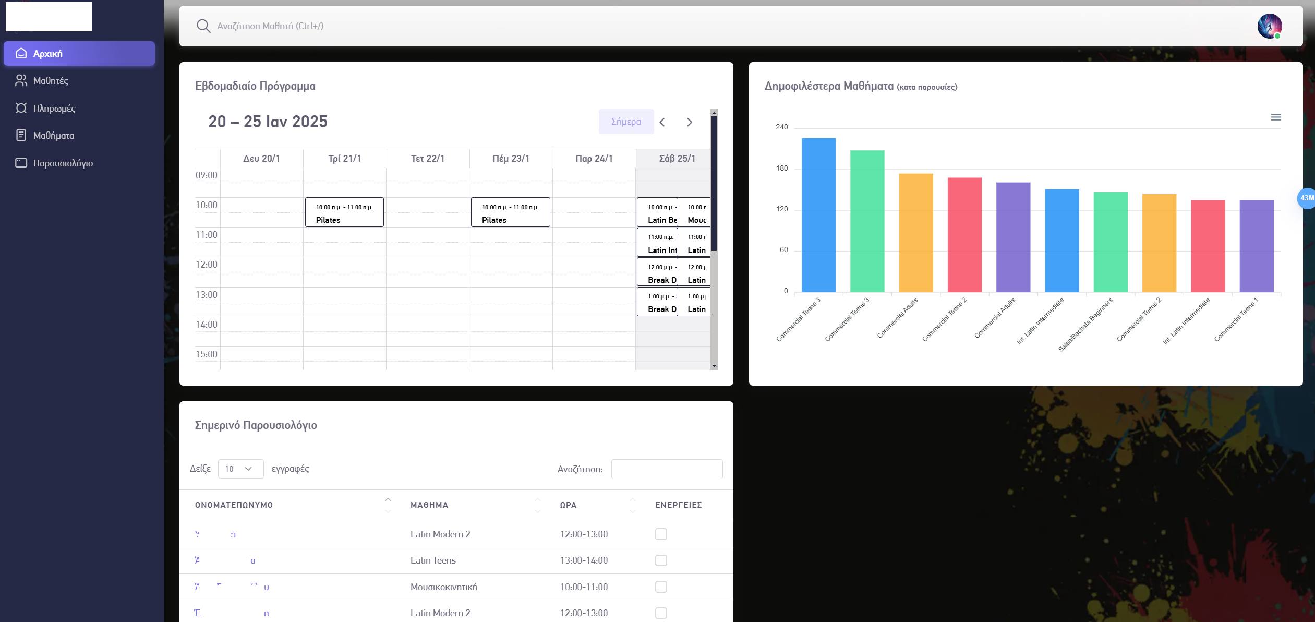Open the user avatar menu
Image resolution: width=1315 pixels, height=622 pixels.
click(1269, 26)
